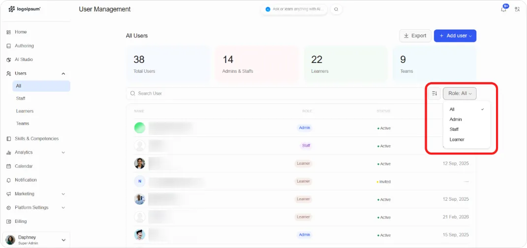This screenshot has height=248, width=527.
Task: Expand Platform Settings chevron
Action: tap(63, 208)
